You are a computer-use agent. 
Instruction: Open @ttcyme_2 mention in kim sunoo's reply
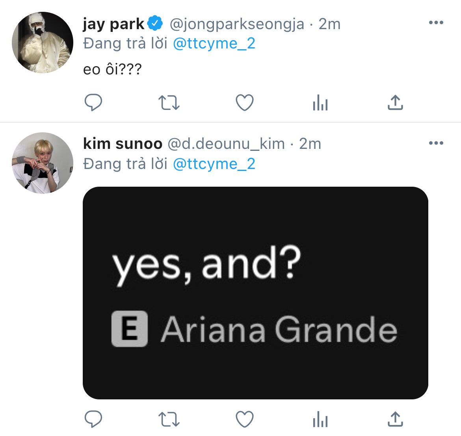[x=214, y=163]
